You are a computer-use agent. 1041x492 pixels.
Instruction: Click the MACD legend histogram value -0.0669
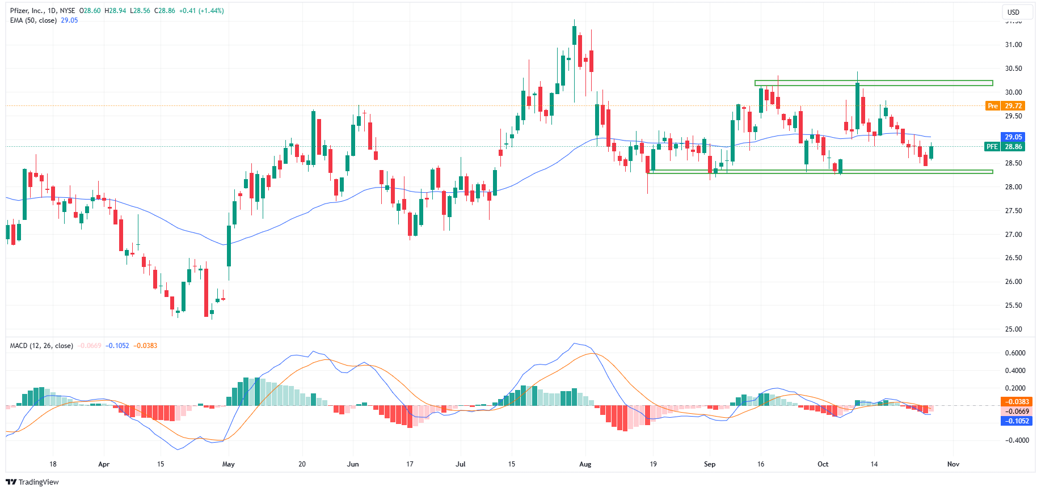pos(90,346)
